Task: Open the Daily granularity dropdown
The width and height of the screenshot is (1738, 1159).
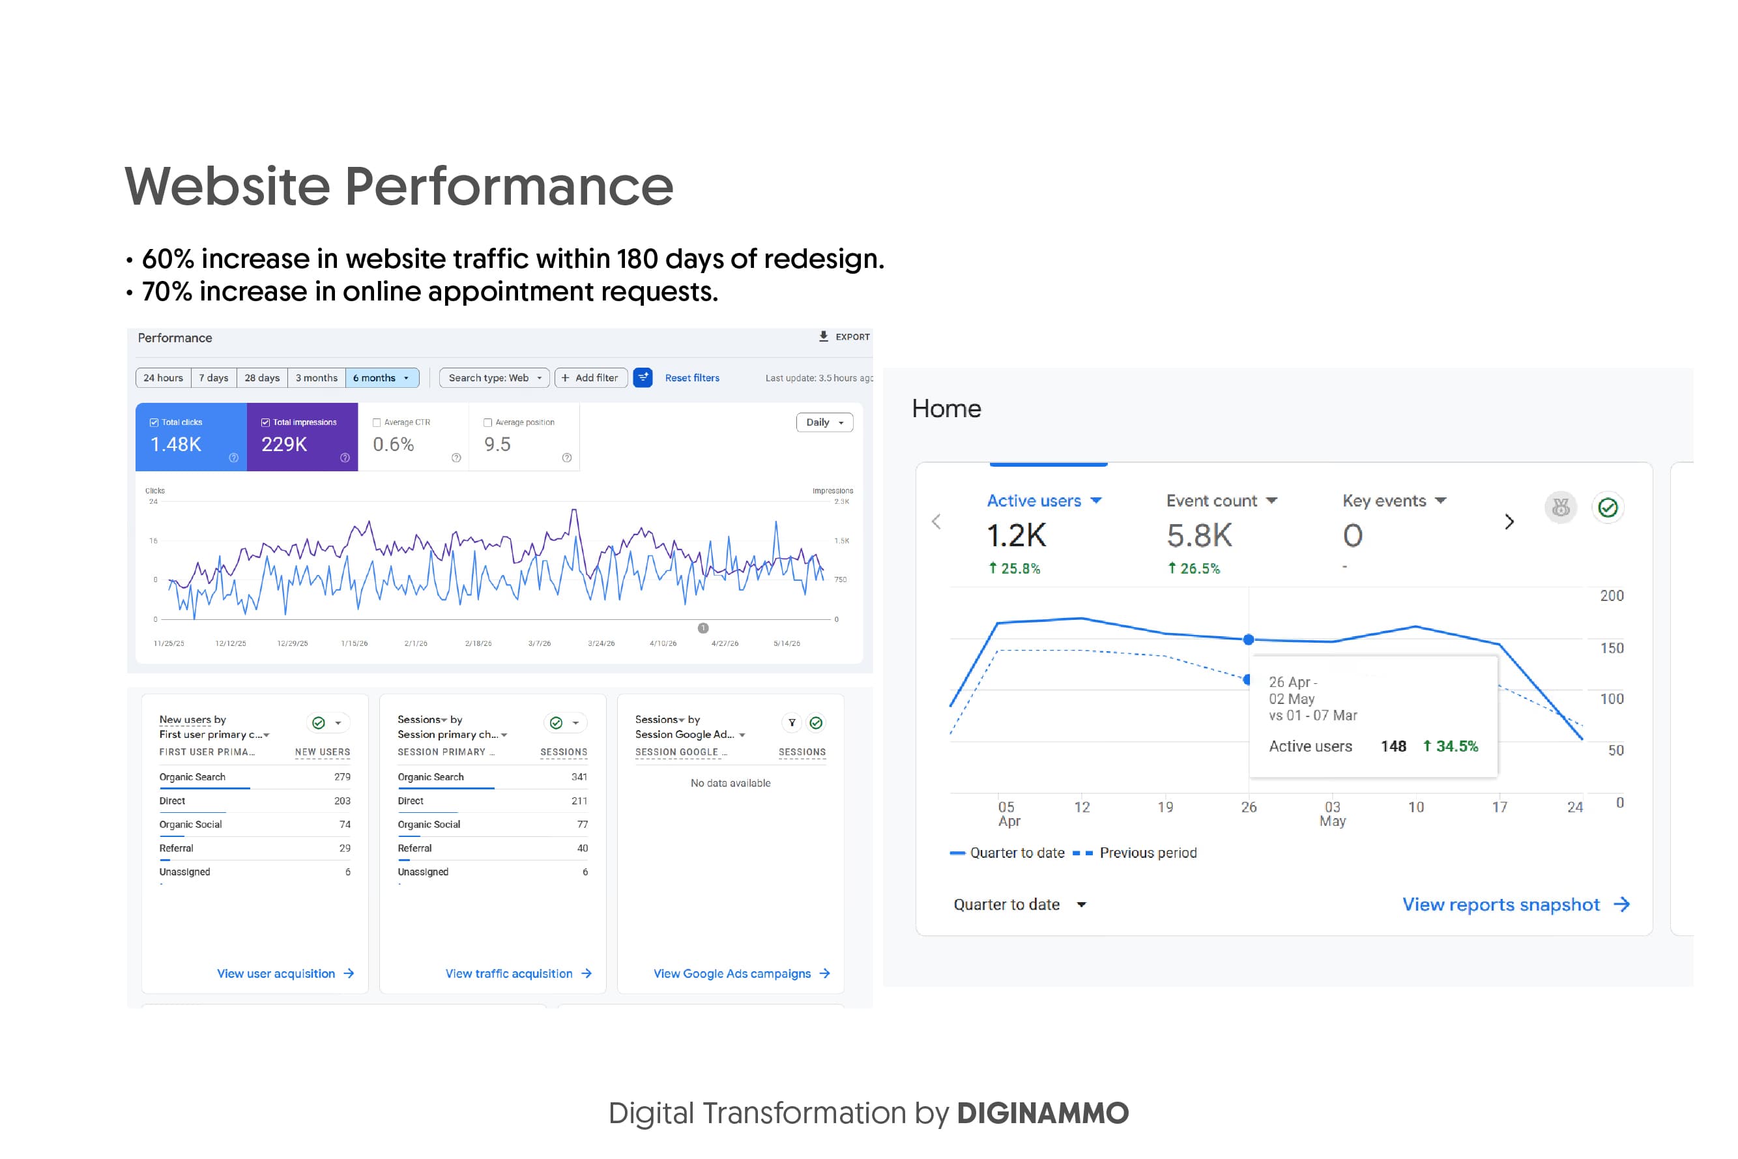Action: pyautogui.click(x=824, y=422)
